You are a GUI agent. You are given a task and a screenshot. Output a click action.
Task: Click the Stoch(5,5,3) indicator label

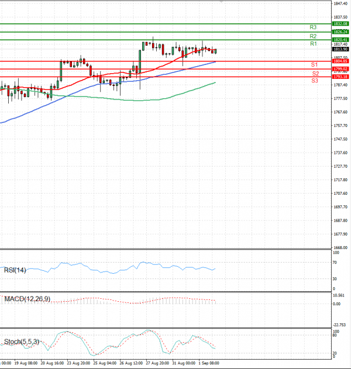[22, 342]
